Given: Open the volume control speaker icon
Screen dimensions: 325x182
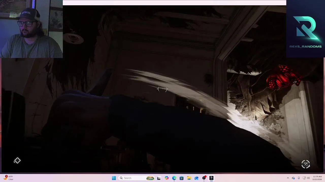Looking at the screenshot, I should click(308, 178).
